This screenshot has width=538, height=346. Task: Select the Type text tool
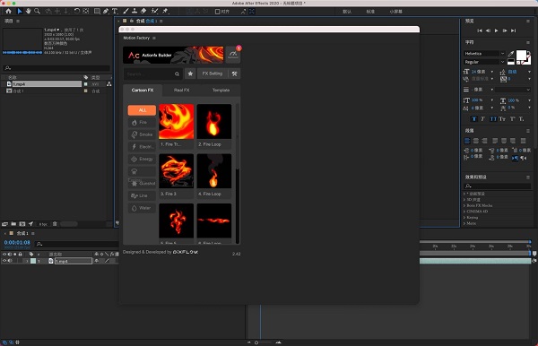pyautogui.click(x=115, y=12)
